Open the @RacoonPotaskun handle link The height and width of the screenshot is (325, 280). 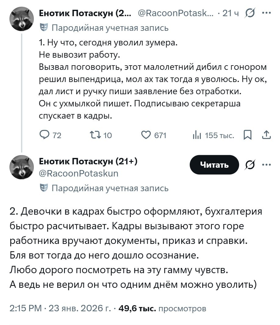79,173
